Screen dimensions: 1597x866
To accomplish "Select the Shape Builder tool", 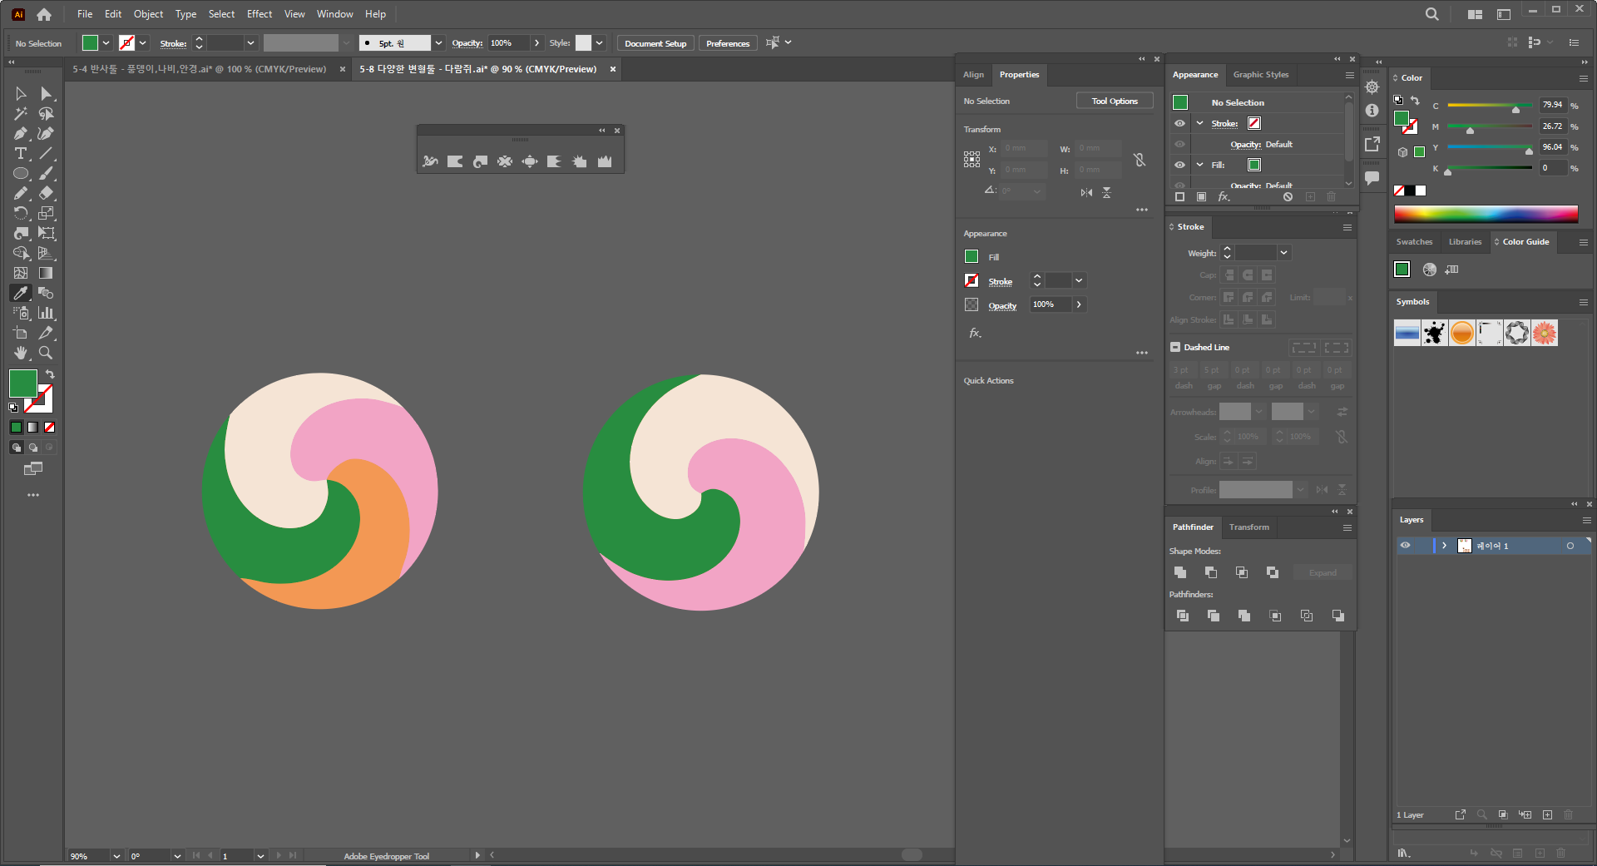I will tap(21, 254).
